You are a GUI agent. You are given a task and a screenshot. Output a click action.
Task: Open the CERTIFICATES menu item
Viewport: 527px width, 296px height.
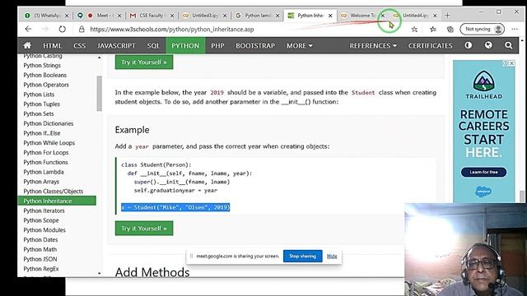pyautogui.click(x=430, y=45)
